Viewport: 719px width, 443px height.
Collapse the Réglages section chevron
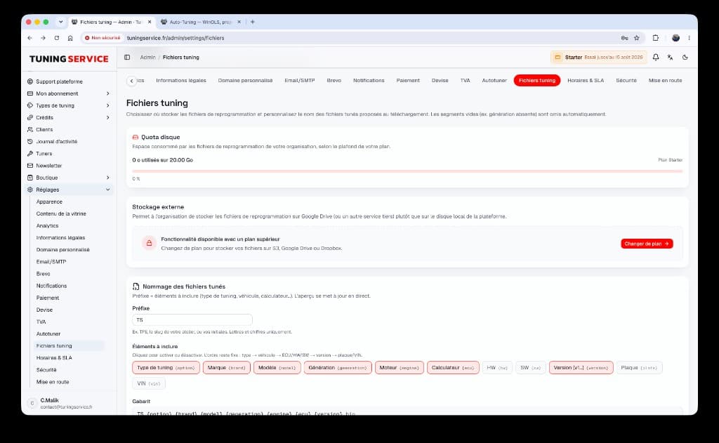pyautogui.click(x=107, y=190)
